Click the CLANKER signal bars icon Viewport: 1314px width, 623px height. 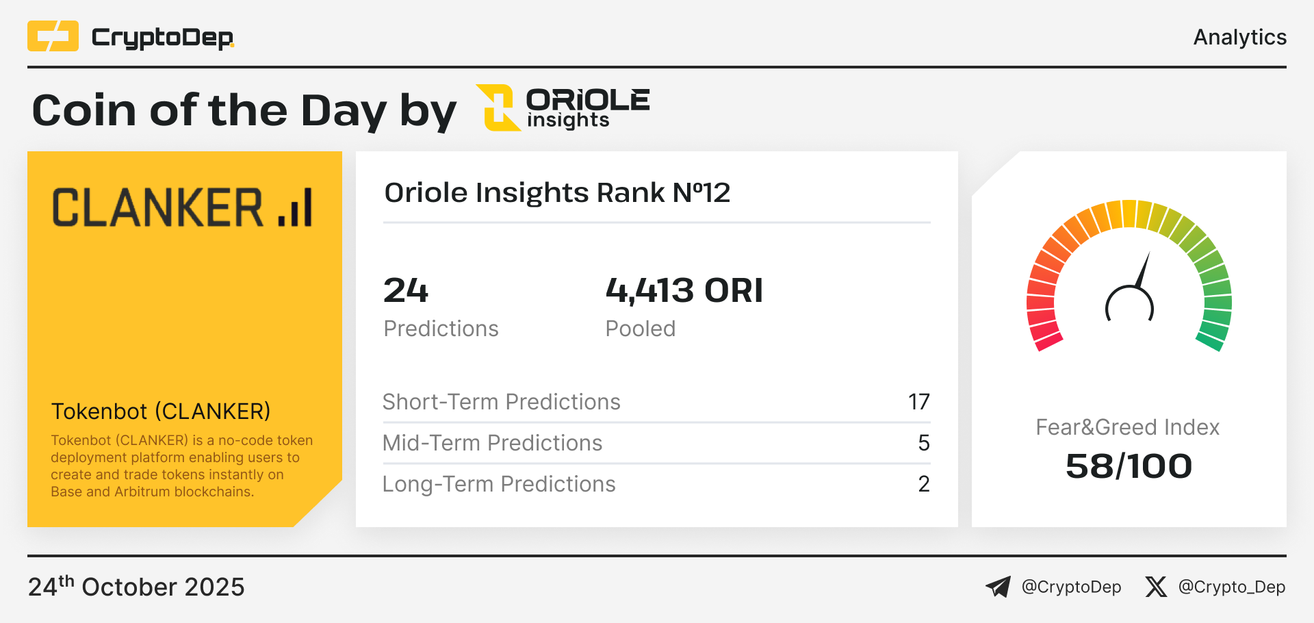(x=296, y=208)
